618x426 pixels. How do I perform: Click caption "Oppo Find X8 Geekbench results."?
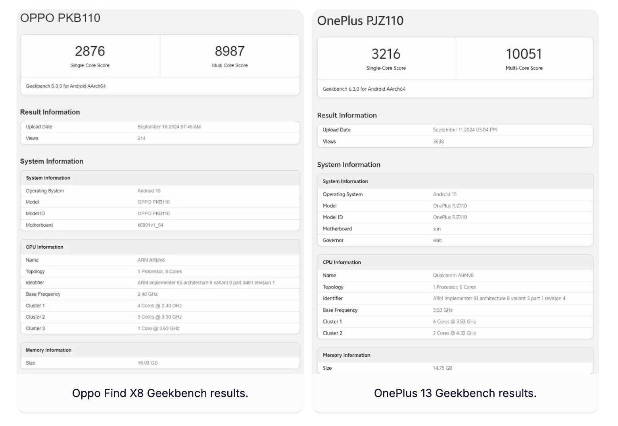coord(160,393)
